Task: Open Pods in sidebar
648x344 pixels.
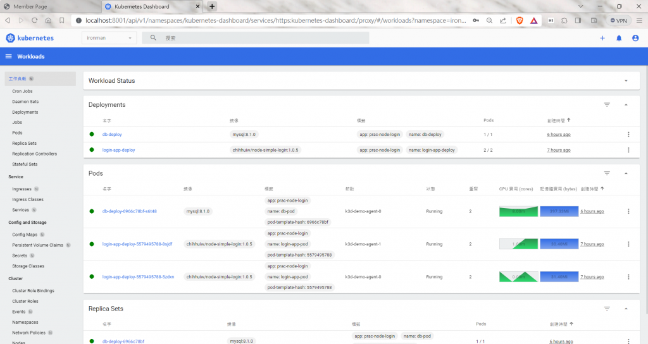Action: [17, 133]
